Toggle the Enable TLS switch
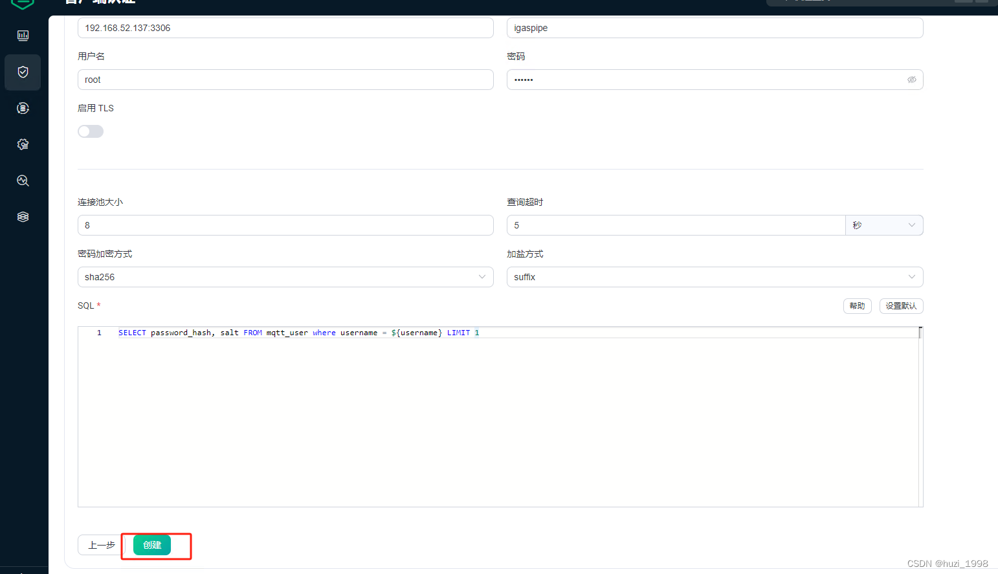 91,131
